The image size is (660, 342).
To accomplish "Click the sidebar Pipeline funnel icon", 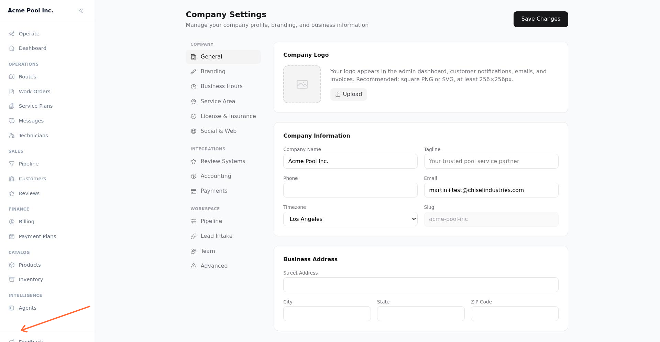I will (x=12, y=164).
